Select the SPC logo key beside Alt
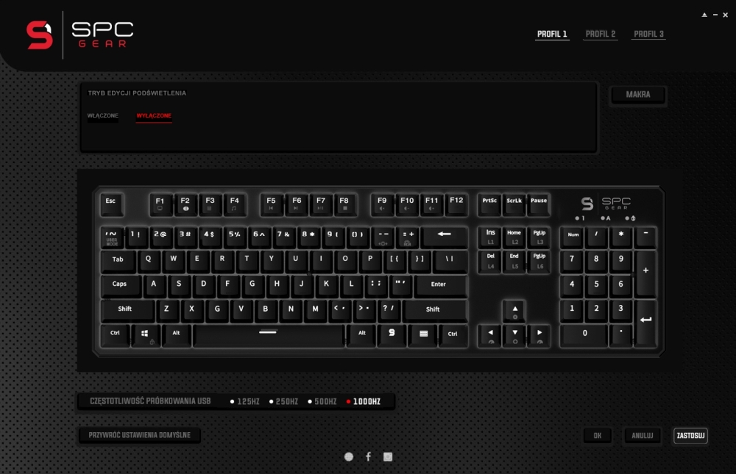Screen dimensions: 736x474 [392, 334]
